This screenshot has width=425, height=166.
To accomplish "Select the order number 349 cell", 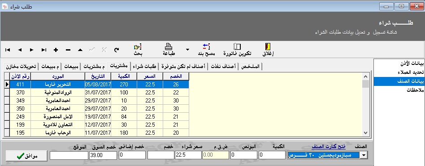I will pos(20,101).
